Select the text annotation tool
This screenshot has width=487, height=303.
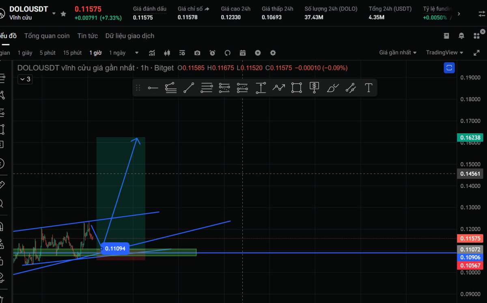(x=368, y=88)
